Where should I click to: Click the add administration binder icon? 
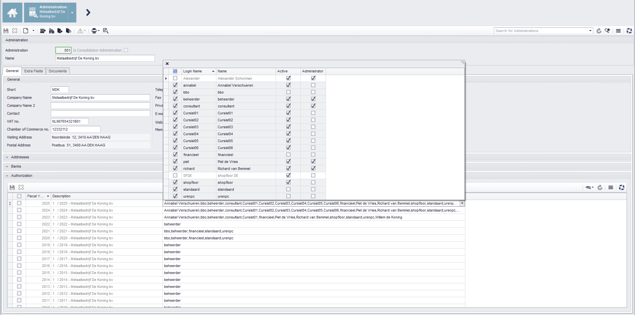(x=60, y=31)
